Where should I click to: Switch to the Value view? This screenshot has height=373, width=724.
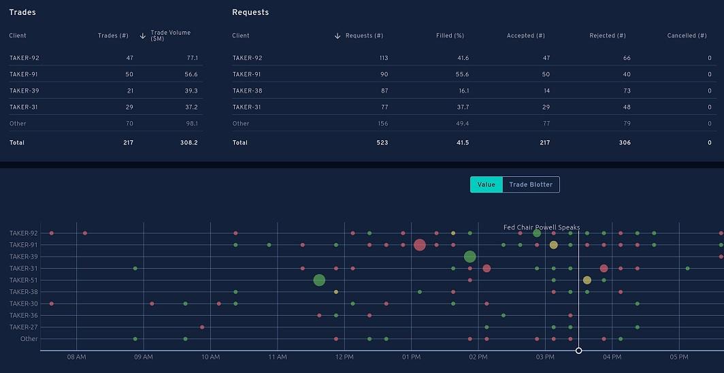(487, 184)
